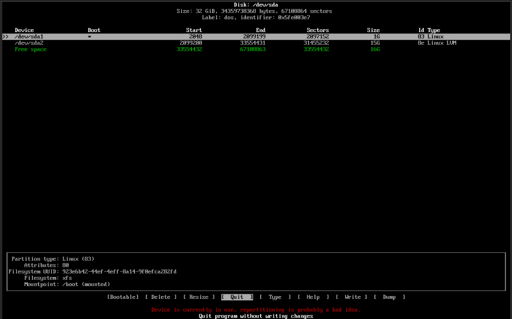Click the 83 Linux type cell
512x319 pixels.
pos(431,37)
